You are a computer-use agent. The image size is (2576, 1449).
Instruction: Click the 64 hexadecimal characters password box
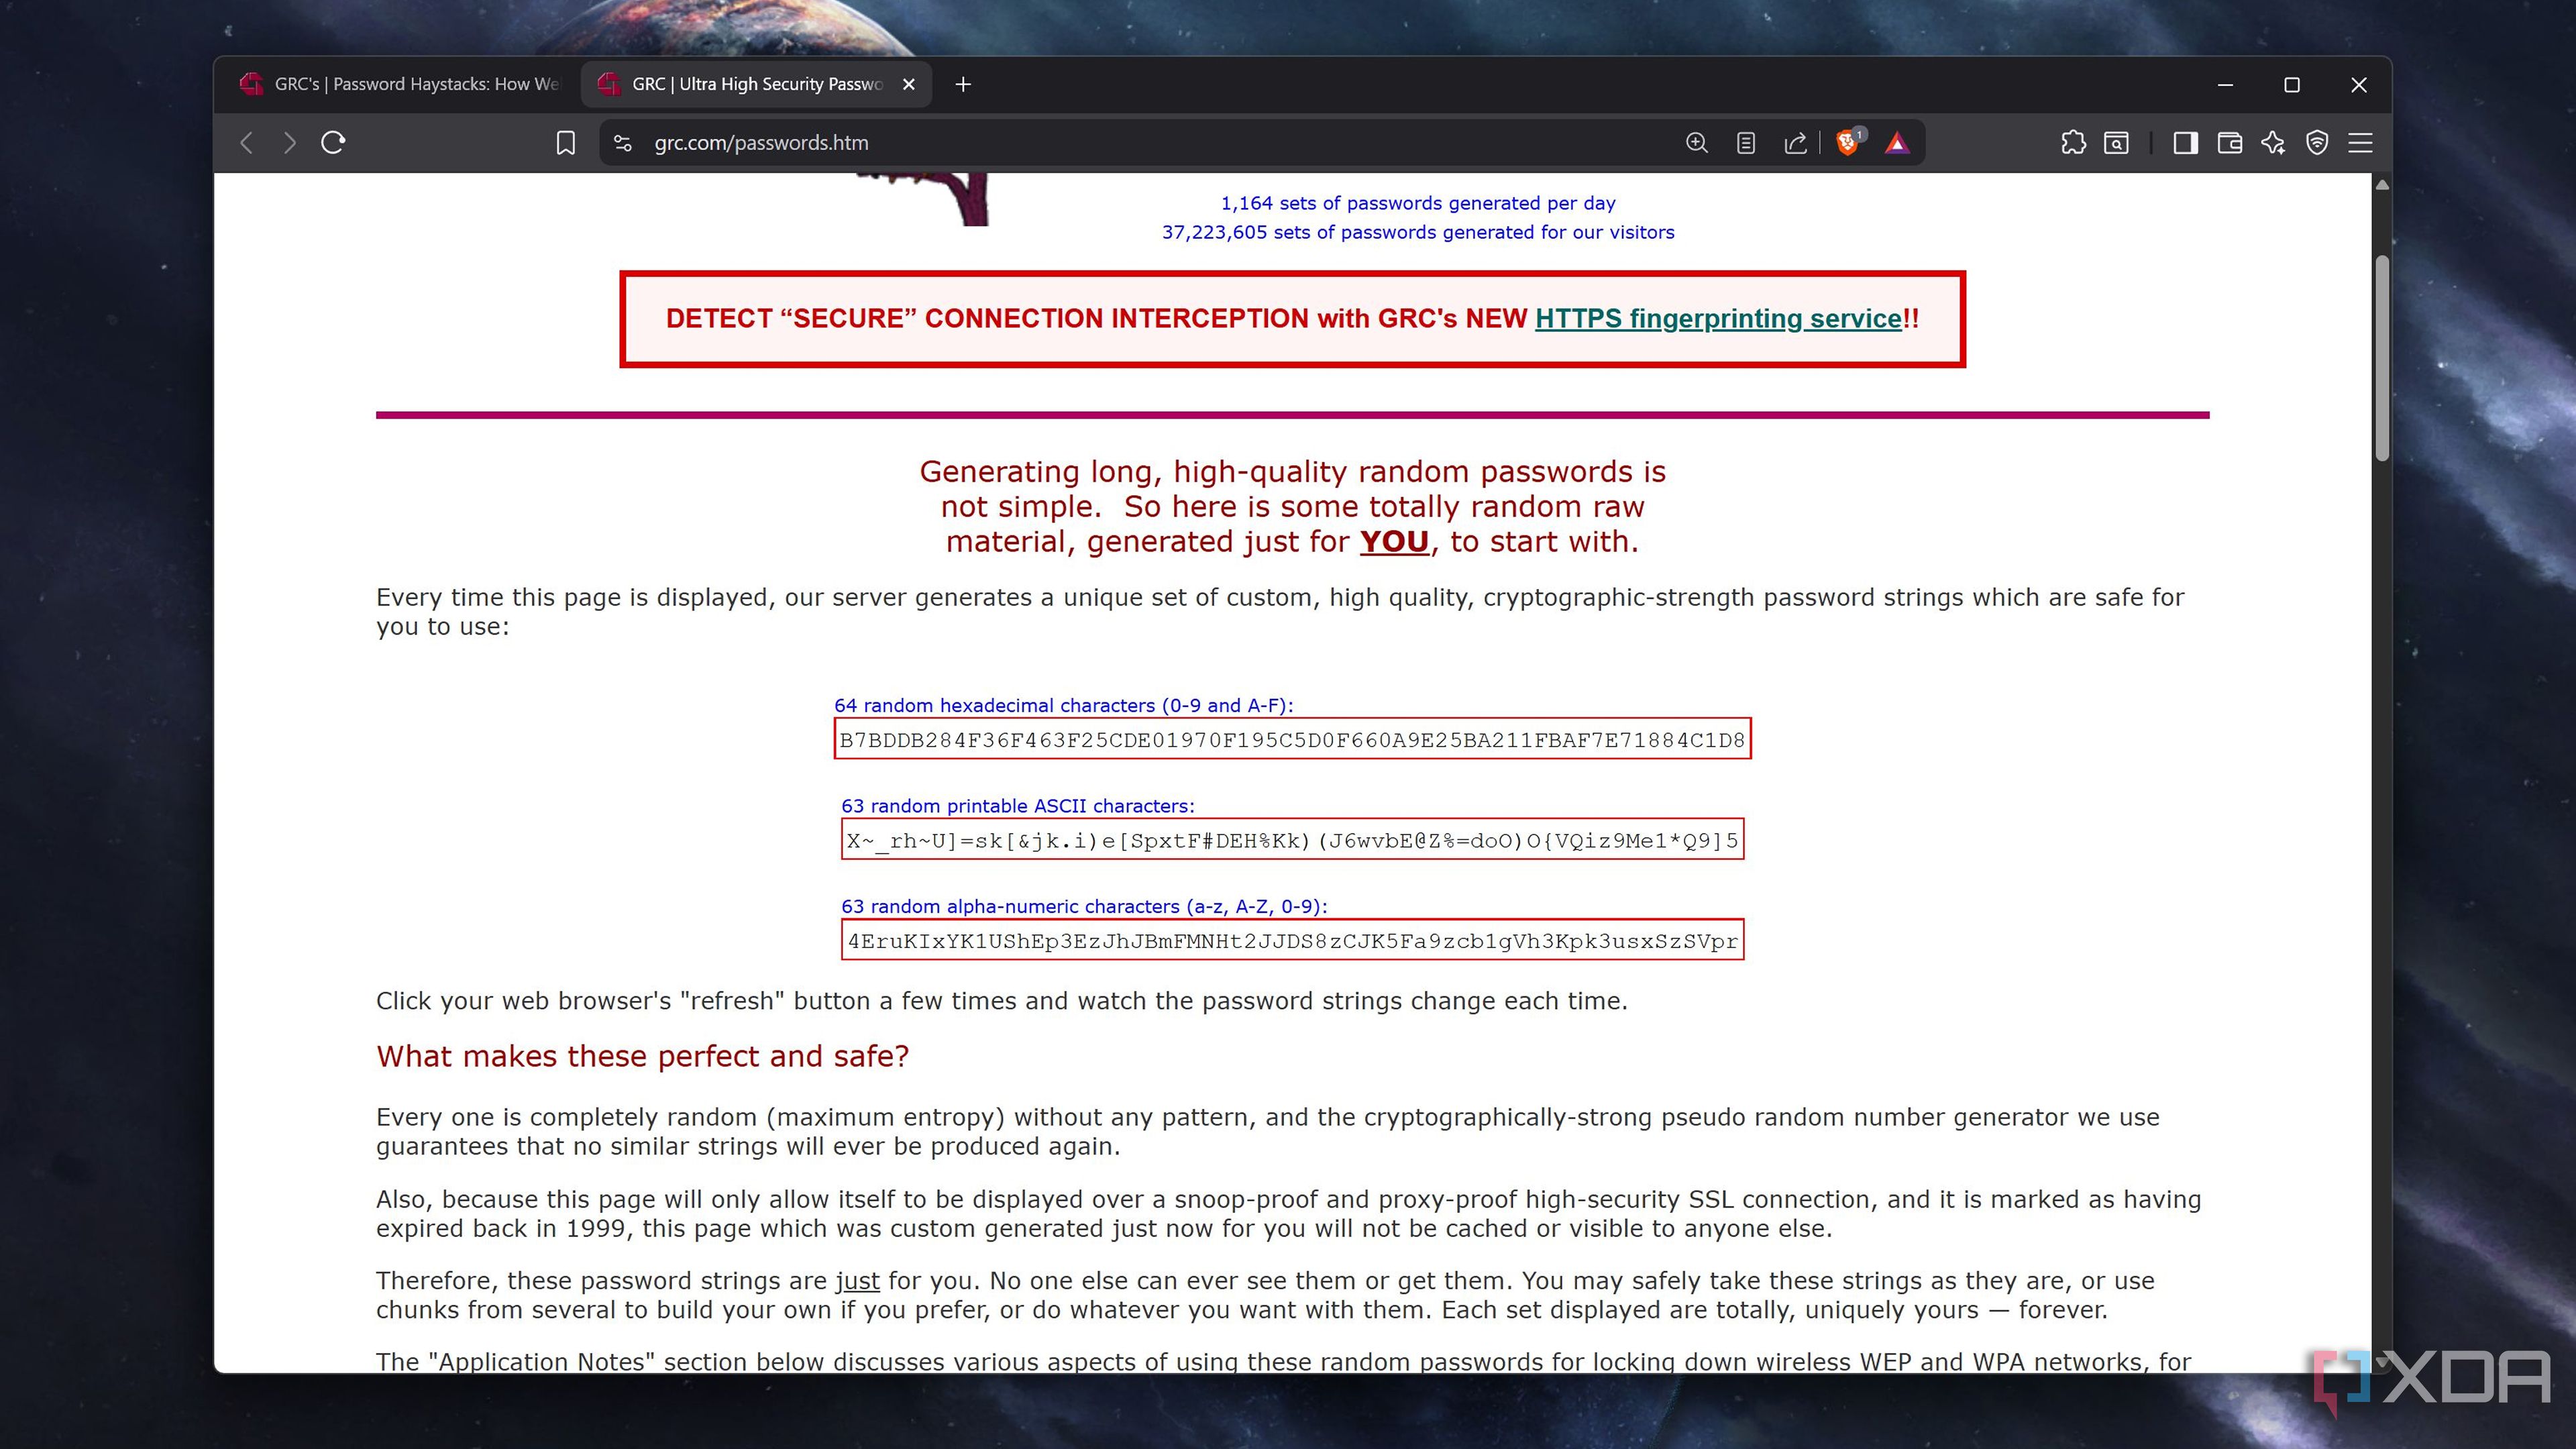pos(1292,739)
